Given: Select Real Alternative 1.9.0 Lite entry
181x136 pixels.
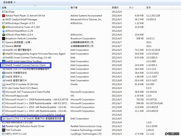Looking at the screenshot, I should click(x=19, y=122).
